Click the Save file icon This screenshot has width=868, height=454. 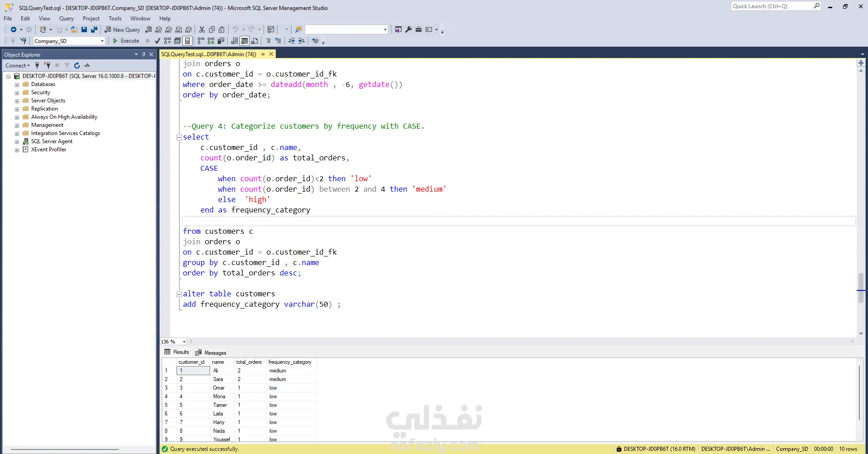84,29
